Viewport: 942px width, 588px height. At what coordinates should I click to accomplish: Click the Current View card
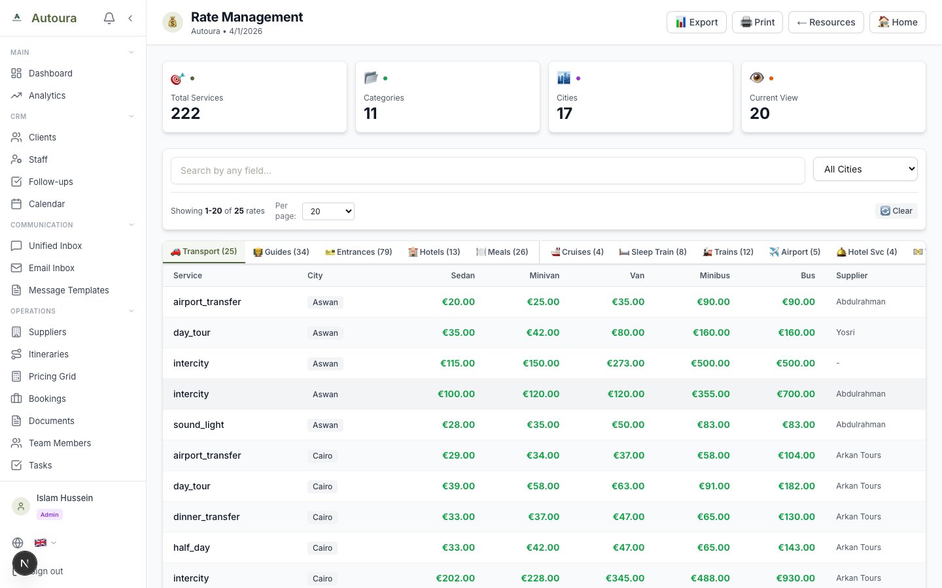tap(833, 97)
